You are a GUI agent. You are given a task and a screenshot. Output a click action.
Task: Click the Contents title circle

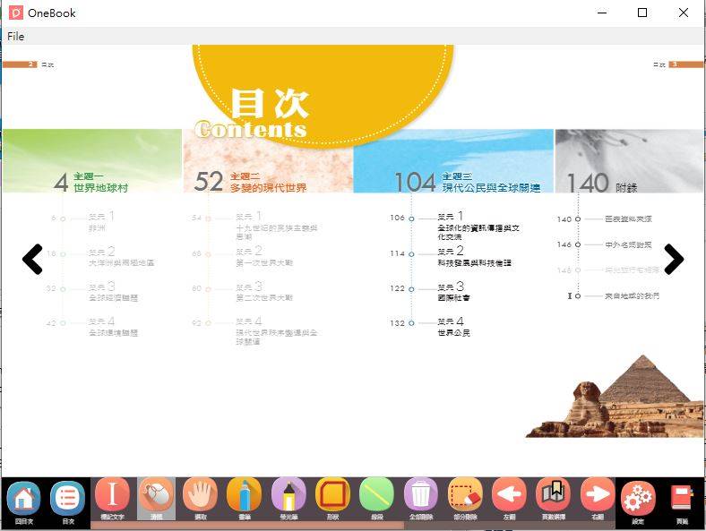click(x=323, y=96)
